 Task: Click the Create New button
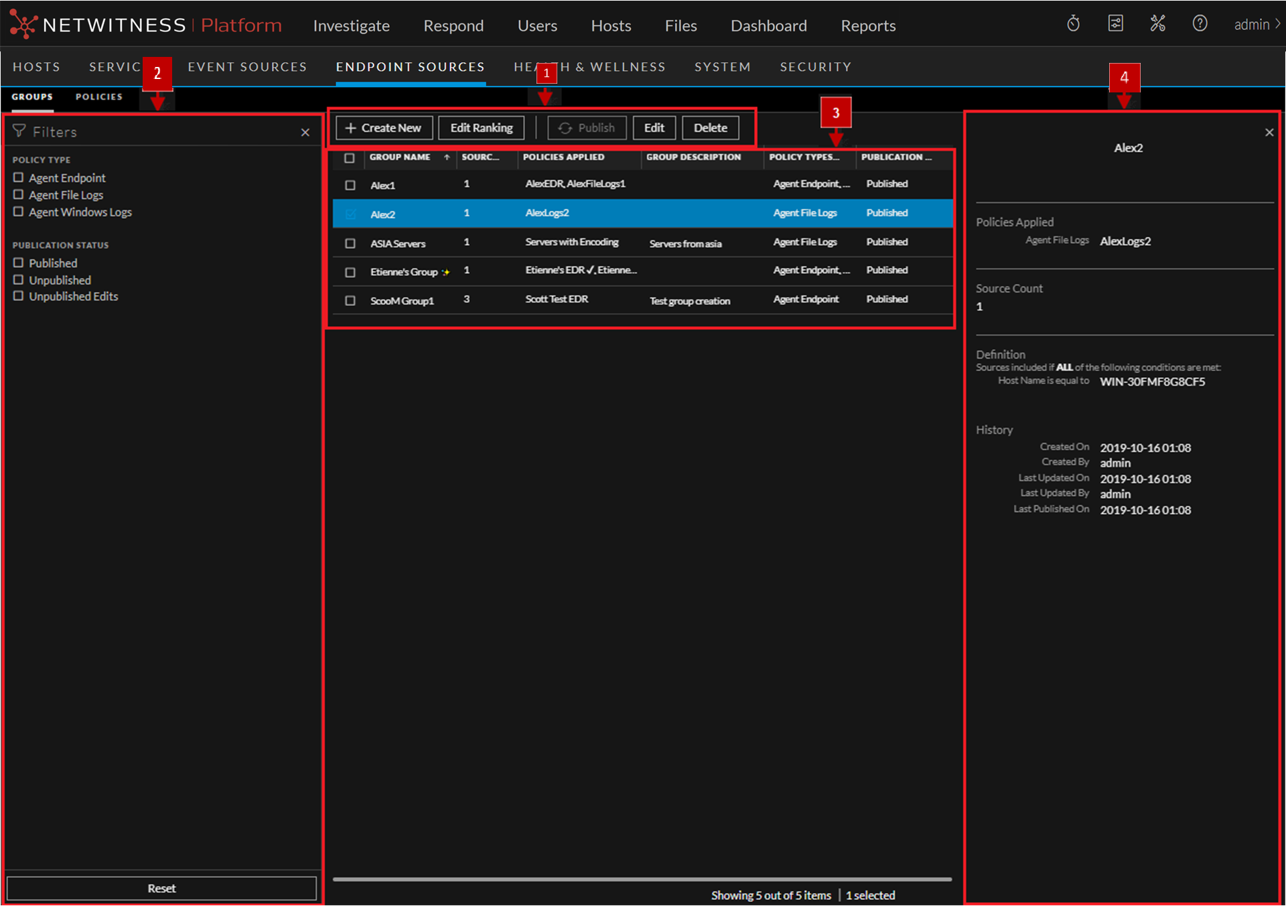point(384,128)
